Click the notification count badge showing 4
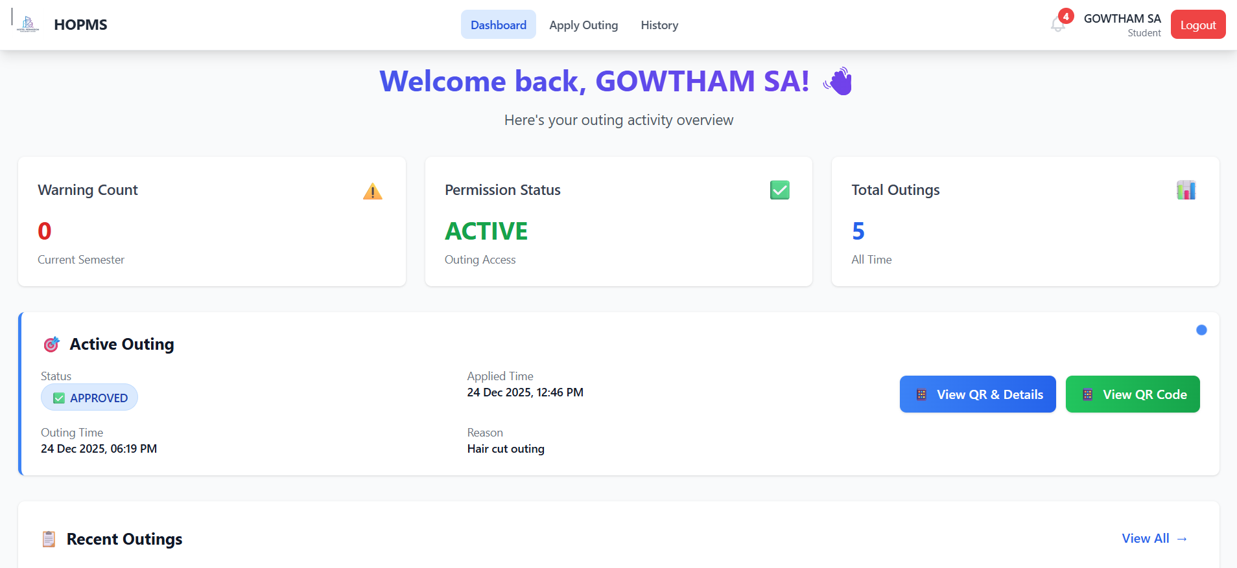Image resolution: width=1237 pixels, height=568 pixels. pos(1066,16)
